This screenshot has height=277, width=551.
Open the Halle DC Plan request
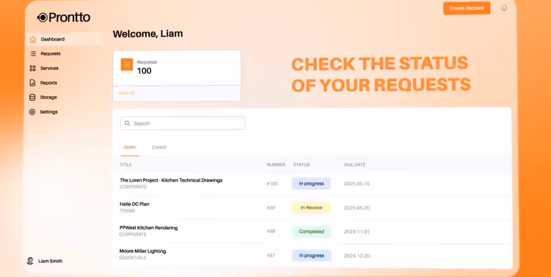coord(135,204)
